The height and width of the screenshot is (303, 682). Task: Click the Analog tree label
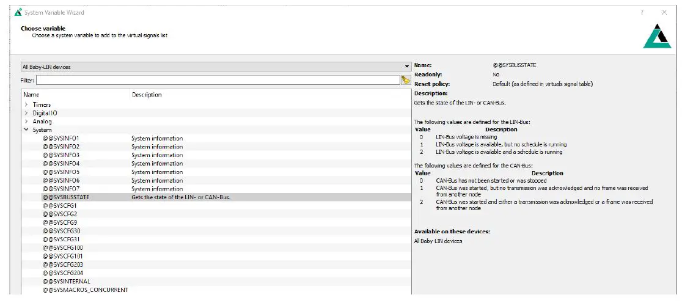42,122
